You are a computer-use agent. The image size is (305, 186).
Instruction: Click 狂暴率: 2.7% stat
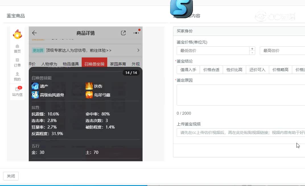(44, 127)
